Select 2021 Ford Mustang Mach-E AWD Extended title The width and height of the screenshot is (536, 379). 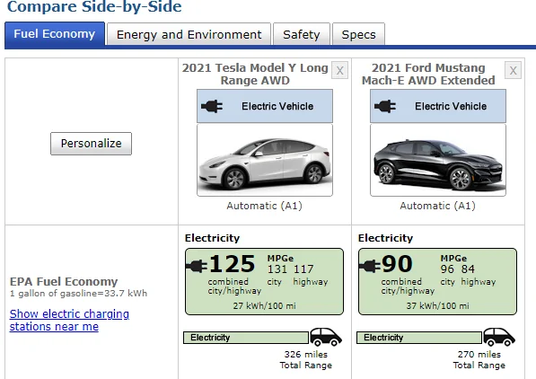pos(428,74)
